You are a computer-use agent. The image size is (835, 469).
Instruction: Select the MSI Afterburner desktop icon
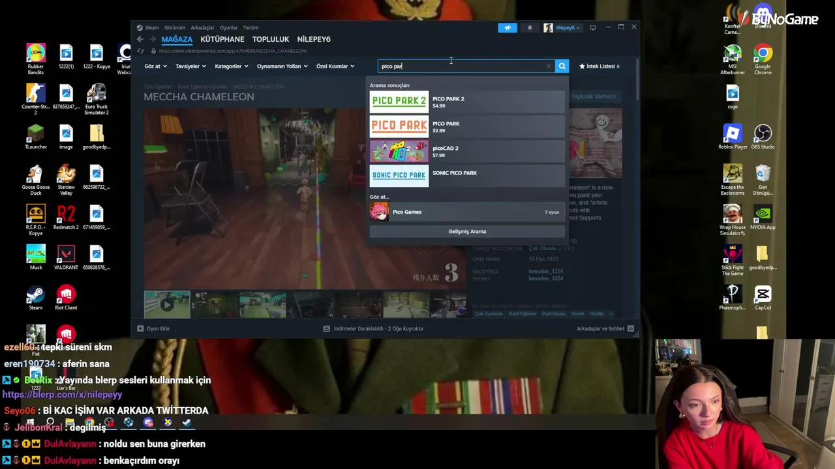tap(733, 59)
